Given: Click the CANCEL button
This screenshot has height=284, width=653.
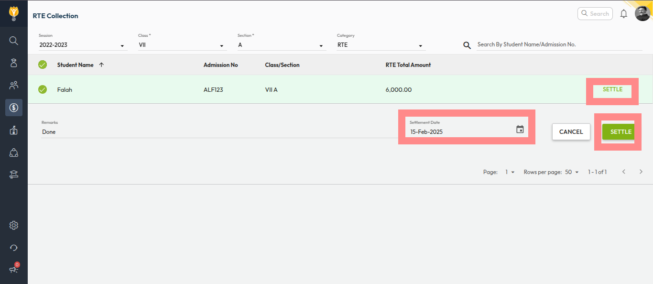Looking at the screenshot, I should (x=571, y=132).
